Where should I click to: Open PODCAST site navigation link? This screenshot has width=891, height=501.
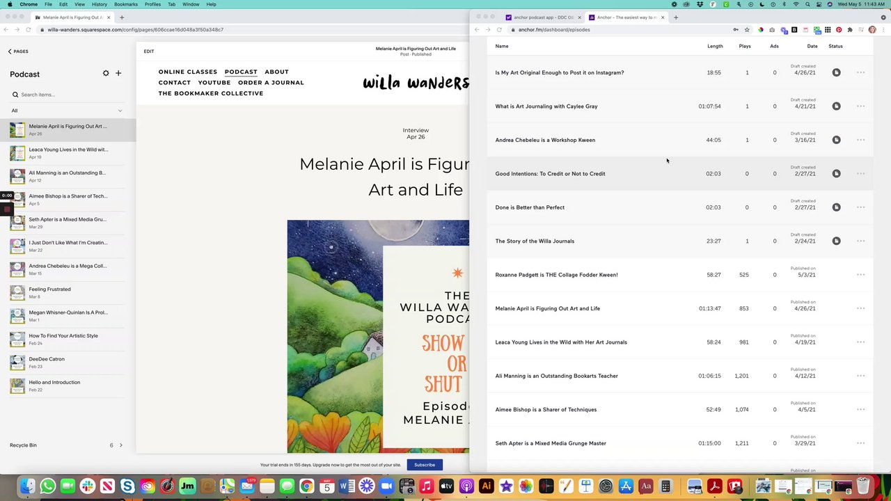pyautogui.click(x=241, y=72)
